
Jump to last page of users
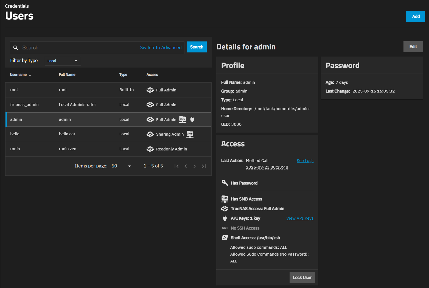204,166
